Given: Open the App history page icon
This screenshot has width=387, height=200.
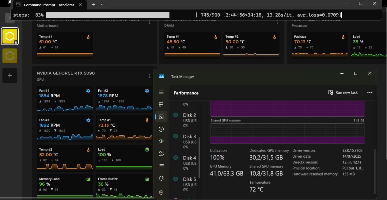Looking at the screenshot, I should 161,129.
